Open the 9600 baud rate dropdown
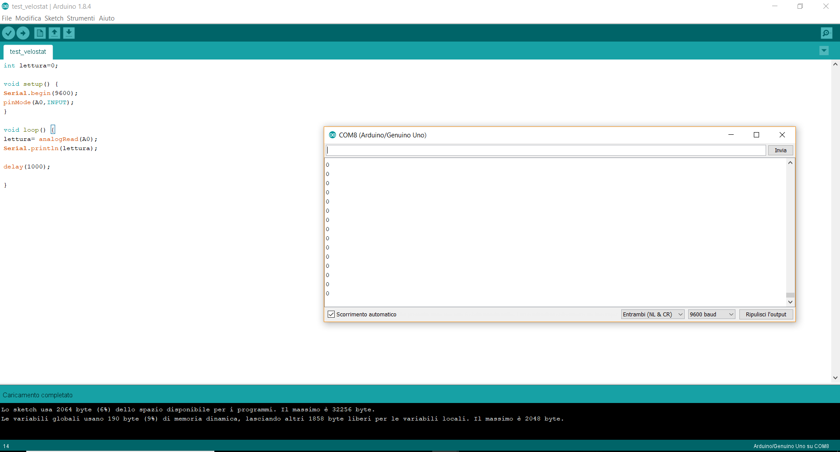Image resolution: width=840 pixels, height=452 pixels. [x=711, y=314]
